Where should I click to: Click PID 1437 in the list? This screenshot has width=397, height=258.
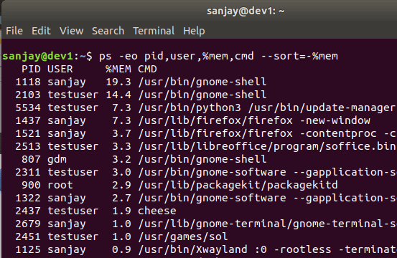tap(28, 120)
